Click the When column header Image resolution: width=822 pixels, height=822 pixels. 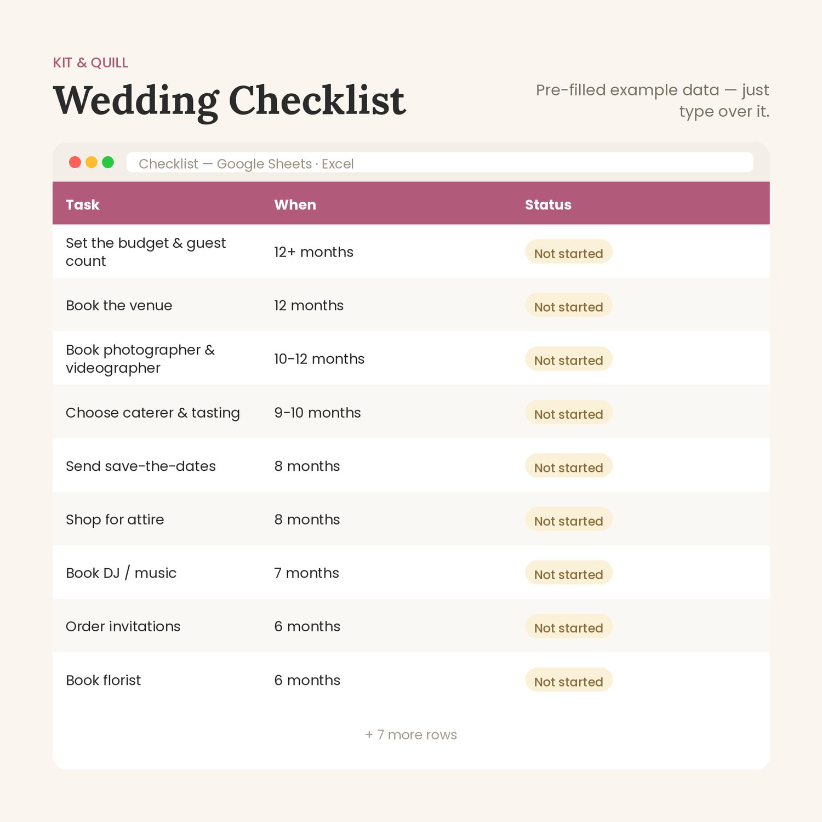[295, 204]
